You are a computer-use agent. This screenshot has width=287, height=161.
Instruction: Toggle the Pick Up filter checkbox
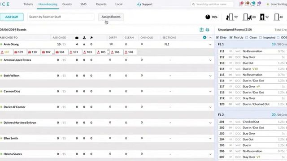coord(231,38)
